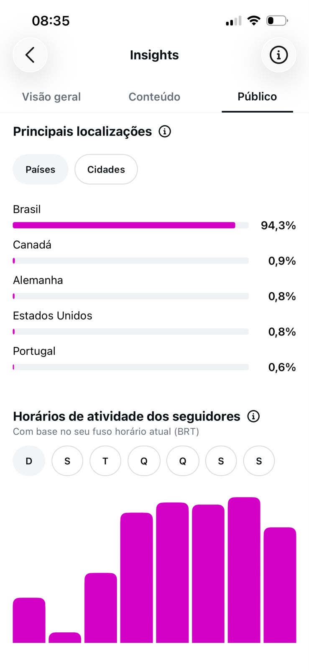Tap the Portugal 0,6% bar
309x670 pixels.
pos(131,367)
